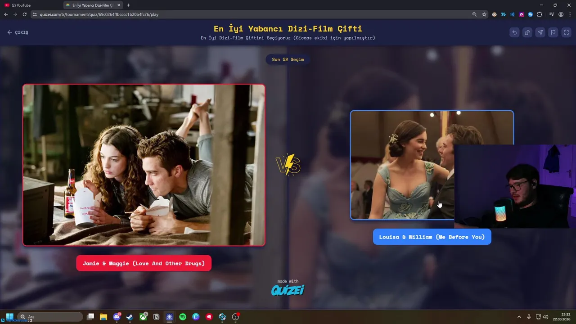Open the Windows Start menu

pyautogui.click(x=9, y=317)
